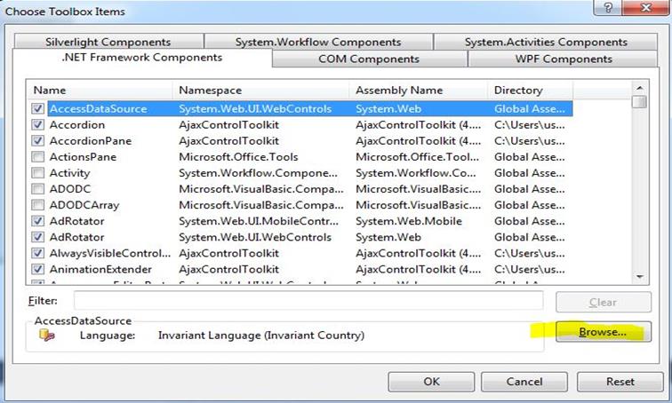This screenshot has height=403, width=672.
Task: Select the AccordionPane row name
Action: tap(91, 141)
